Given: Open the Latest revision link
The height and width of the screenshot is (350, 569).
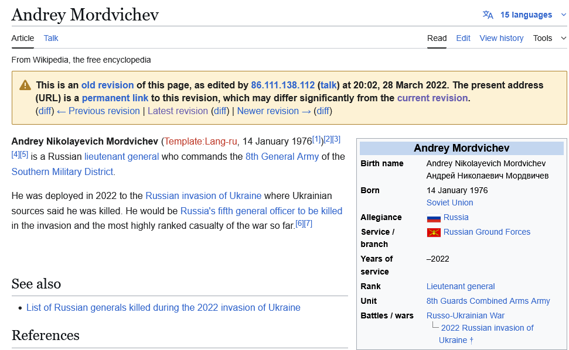Looking at the screenshot, I should [x=178, y=111].
